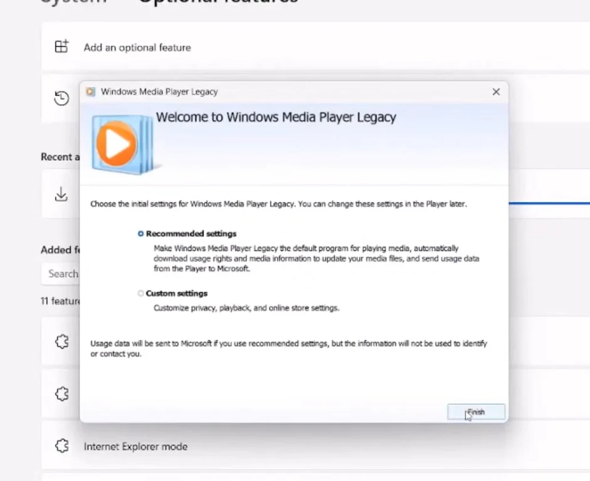Click the Recommended settings label text
The height and width of the screenshot is (481, 590).
pos(191,234)
